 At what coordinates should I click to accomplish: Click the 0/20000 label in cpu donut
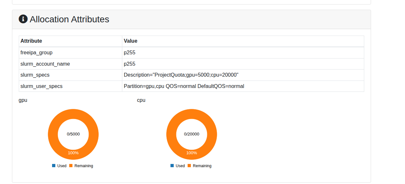click(x=192, y=134)
